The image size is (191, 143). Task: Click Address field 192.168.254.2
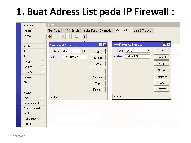point(74,57)
